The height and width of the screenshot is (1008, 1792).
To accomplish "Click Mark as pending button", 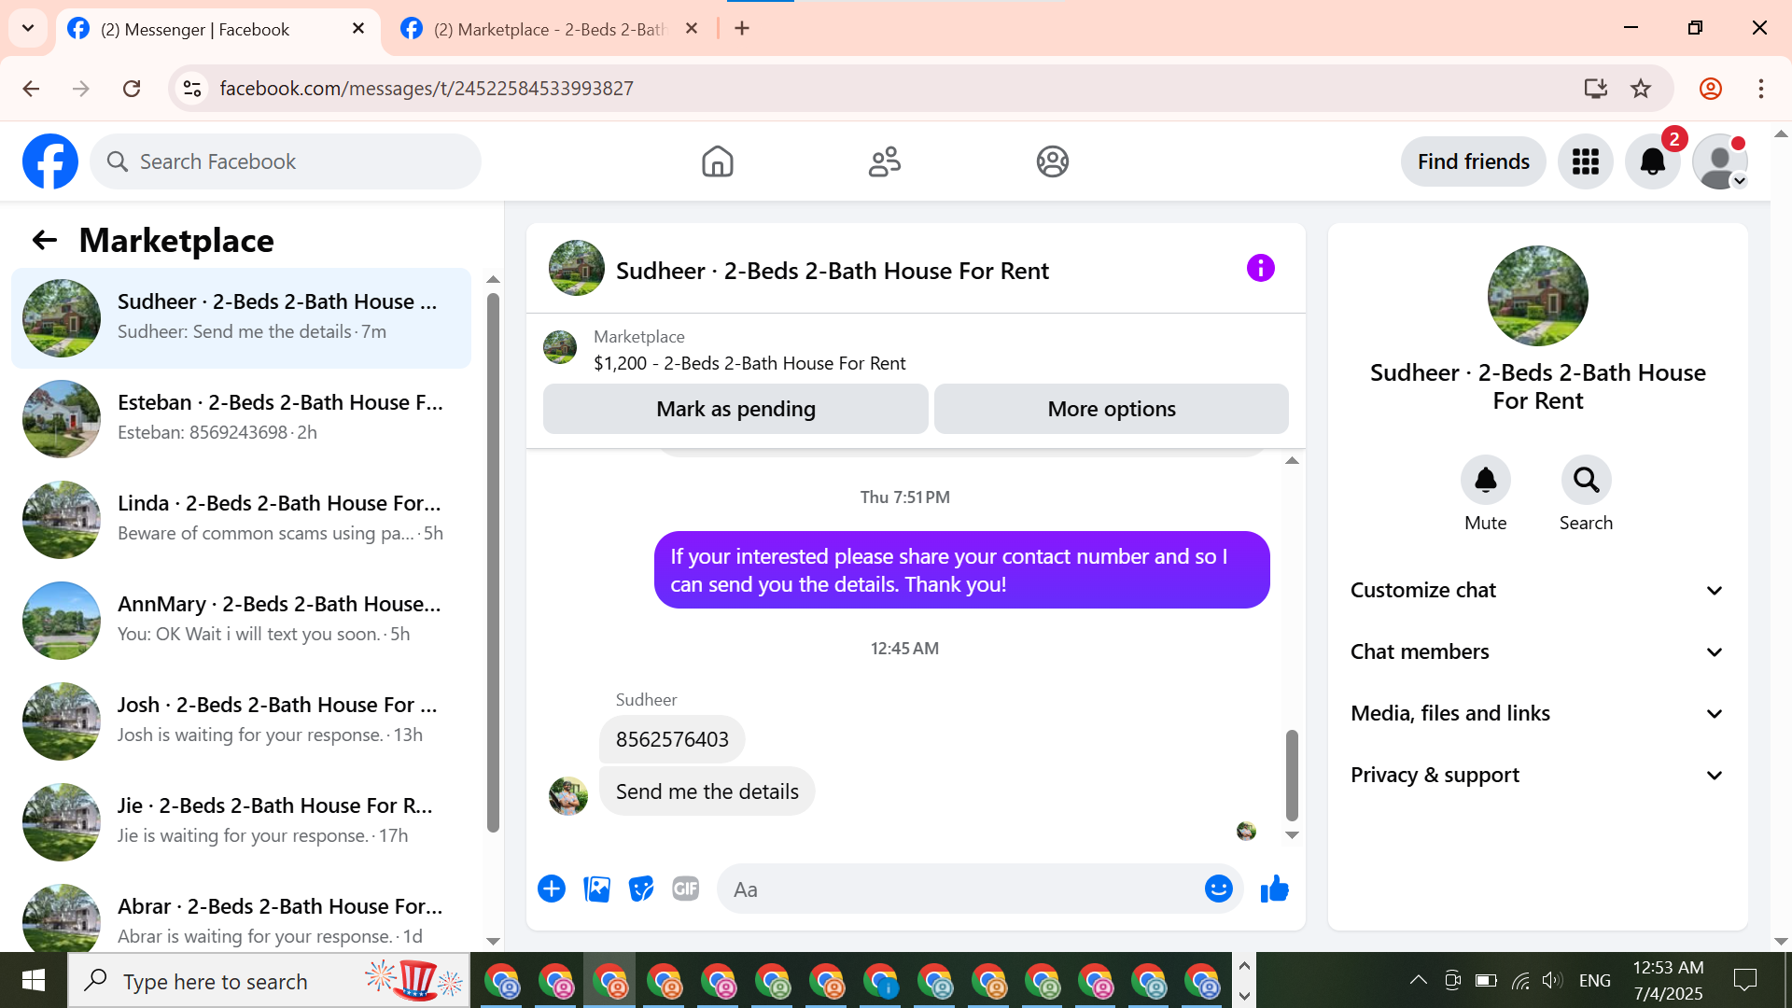I will tap(735, 410).
